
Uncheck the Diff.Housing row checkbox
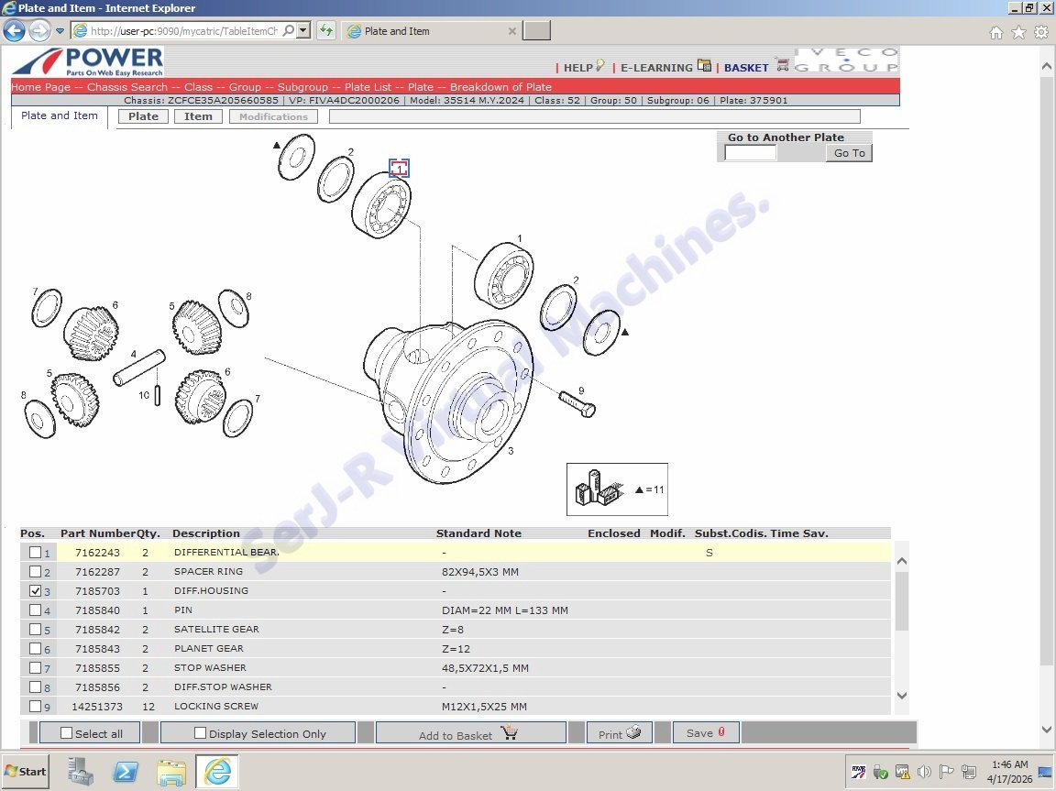click(35, 591)
